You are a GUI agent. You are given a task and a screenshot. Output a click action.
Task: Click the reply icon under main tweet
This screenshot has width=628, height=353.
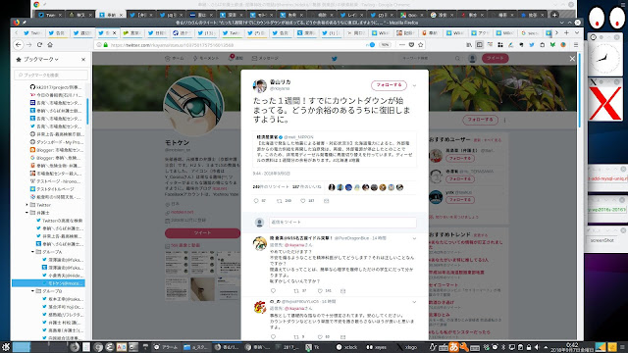tap(256, 201)
